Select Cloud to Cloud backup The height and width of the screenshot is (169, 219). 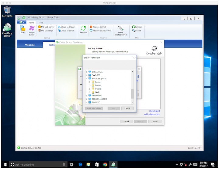point(66,27)
